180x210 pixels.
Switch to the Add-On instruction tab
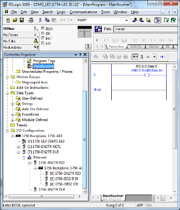pos(136,47)
